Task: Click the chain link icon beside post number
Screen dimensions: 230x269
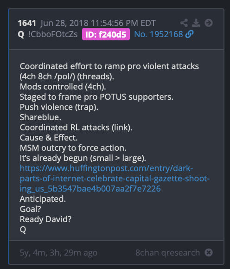Action: point(190,34)
